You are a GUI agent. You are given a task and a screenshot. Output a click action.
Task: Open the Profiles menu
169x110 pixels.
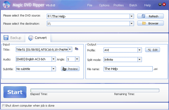pyautogui.click(x=119, y=5)
